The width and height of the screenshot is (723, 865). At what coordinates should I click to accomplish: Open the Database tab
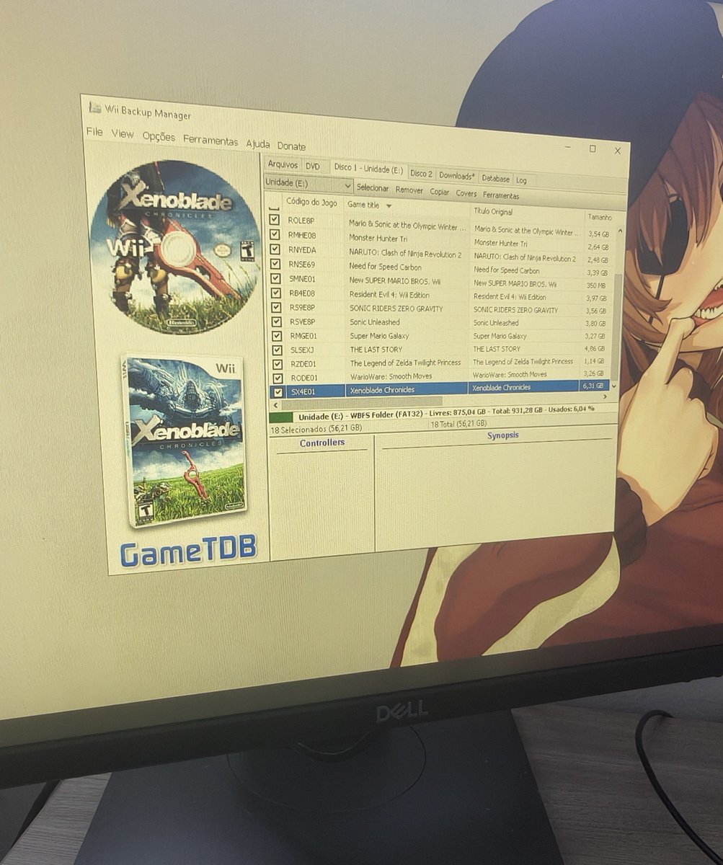[x=495, y=178]
